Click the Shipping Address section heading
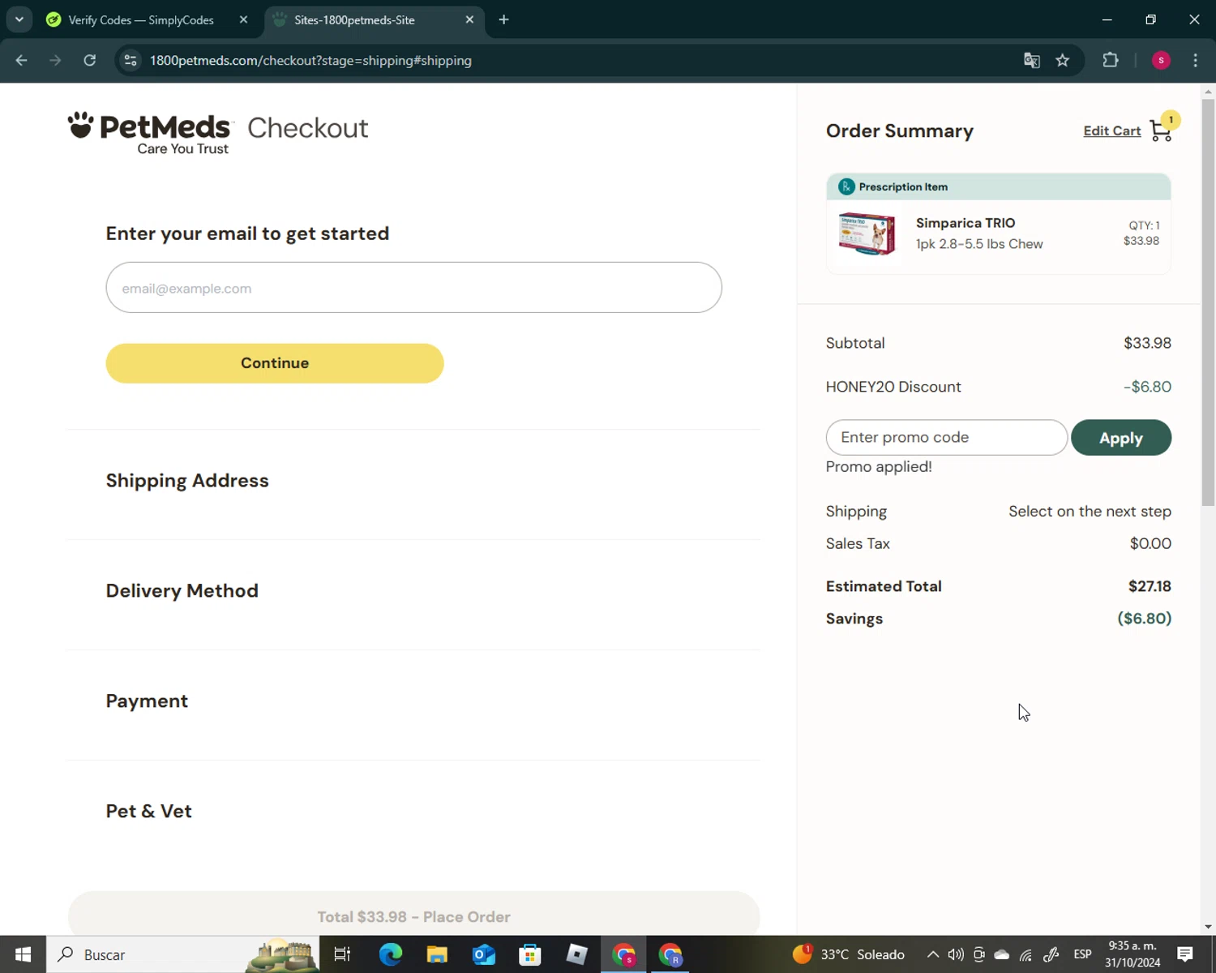Viewport: 1216px width, 973px height. (187, 481)
